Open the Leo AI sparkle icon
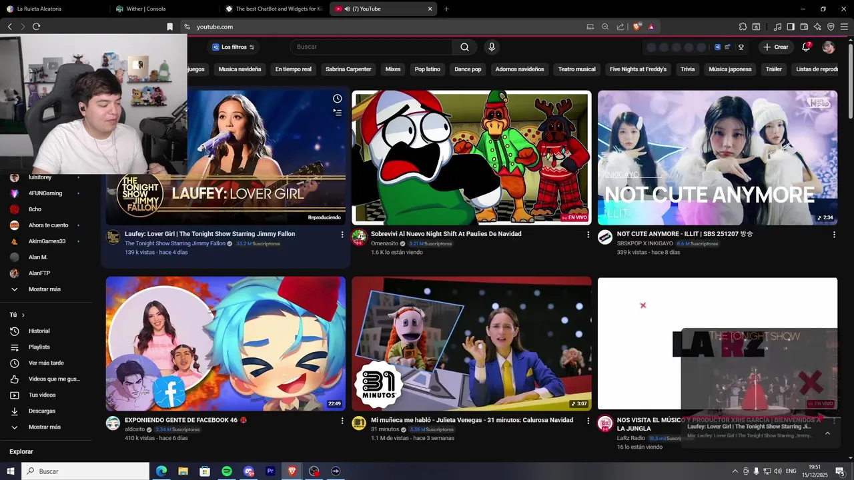This screenshot has width=854, height=480. (817, 27)
